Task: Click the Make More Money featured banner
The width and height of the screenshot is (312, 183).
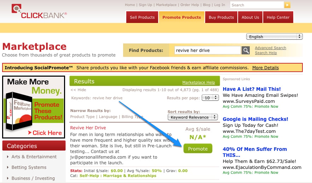Action: [x=34, y=107]
